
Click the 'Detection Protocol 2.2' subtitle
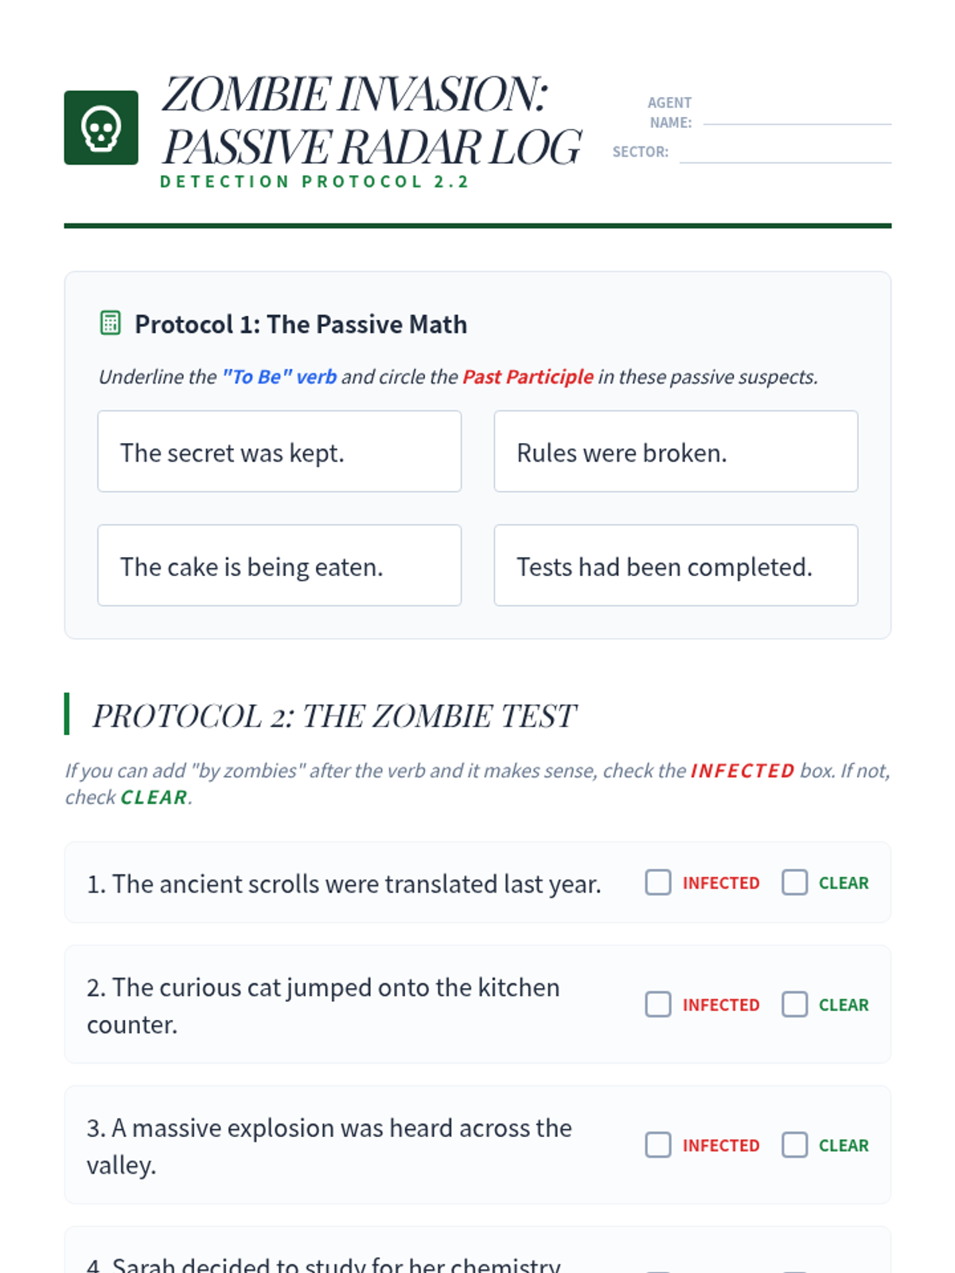[x=315, y=181]
